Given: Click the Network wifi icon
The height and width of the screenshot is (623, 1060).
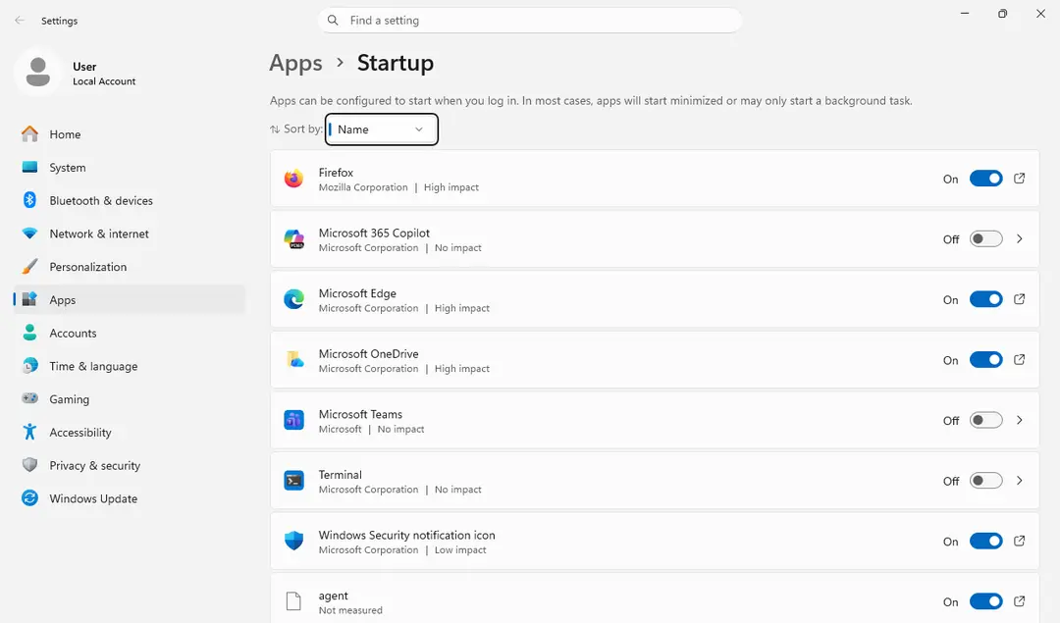Looking at the screenshot, I should point(29,234).
